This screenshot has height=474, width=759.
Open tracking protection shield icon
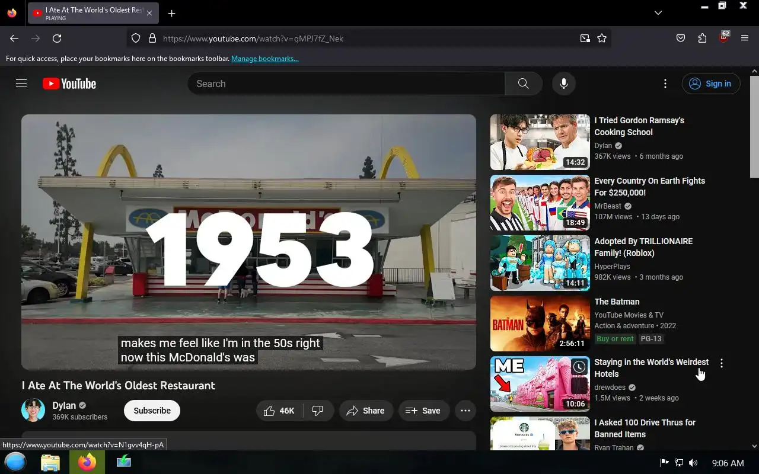pos(136,39)
